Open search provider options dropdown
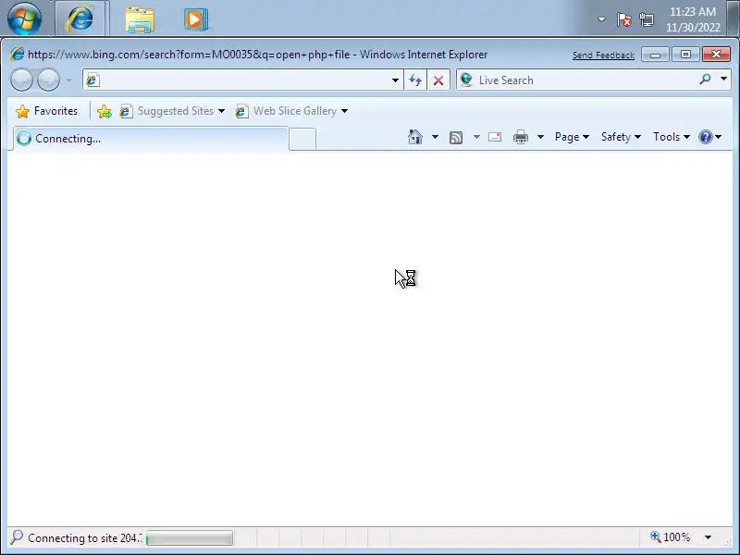The height and width of the screenshot is (555, 740). pos(724,79)
